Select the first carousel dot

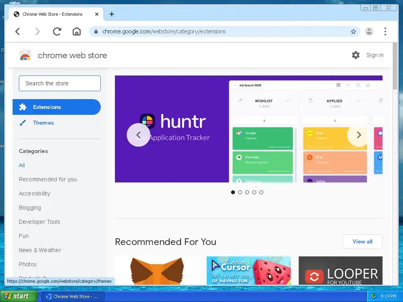pos(233,192)
